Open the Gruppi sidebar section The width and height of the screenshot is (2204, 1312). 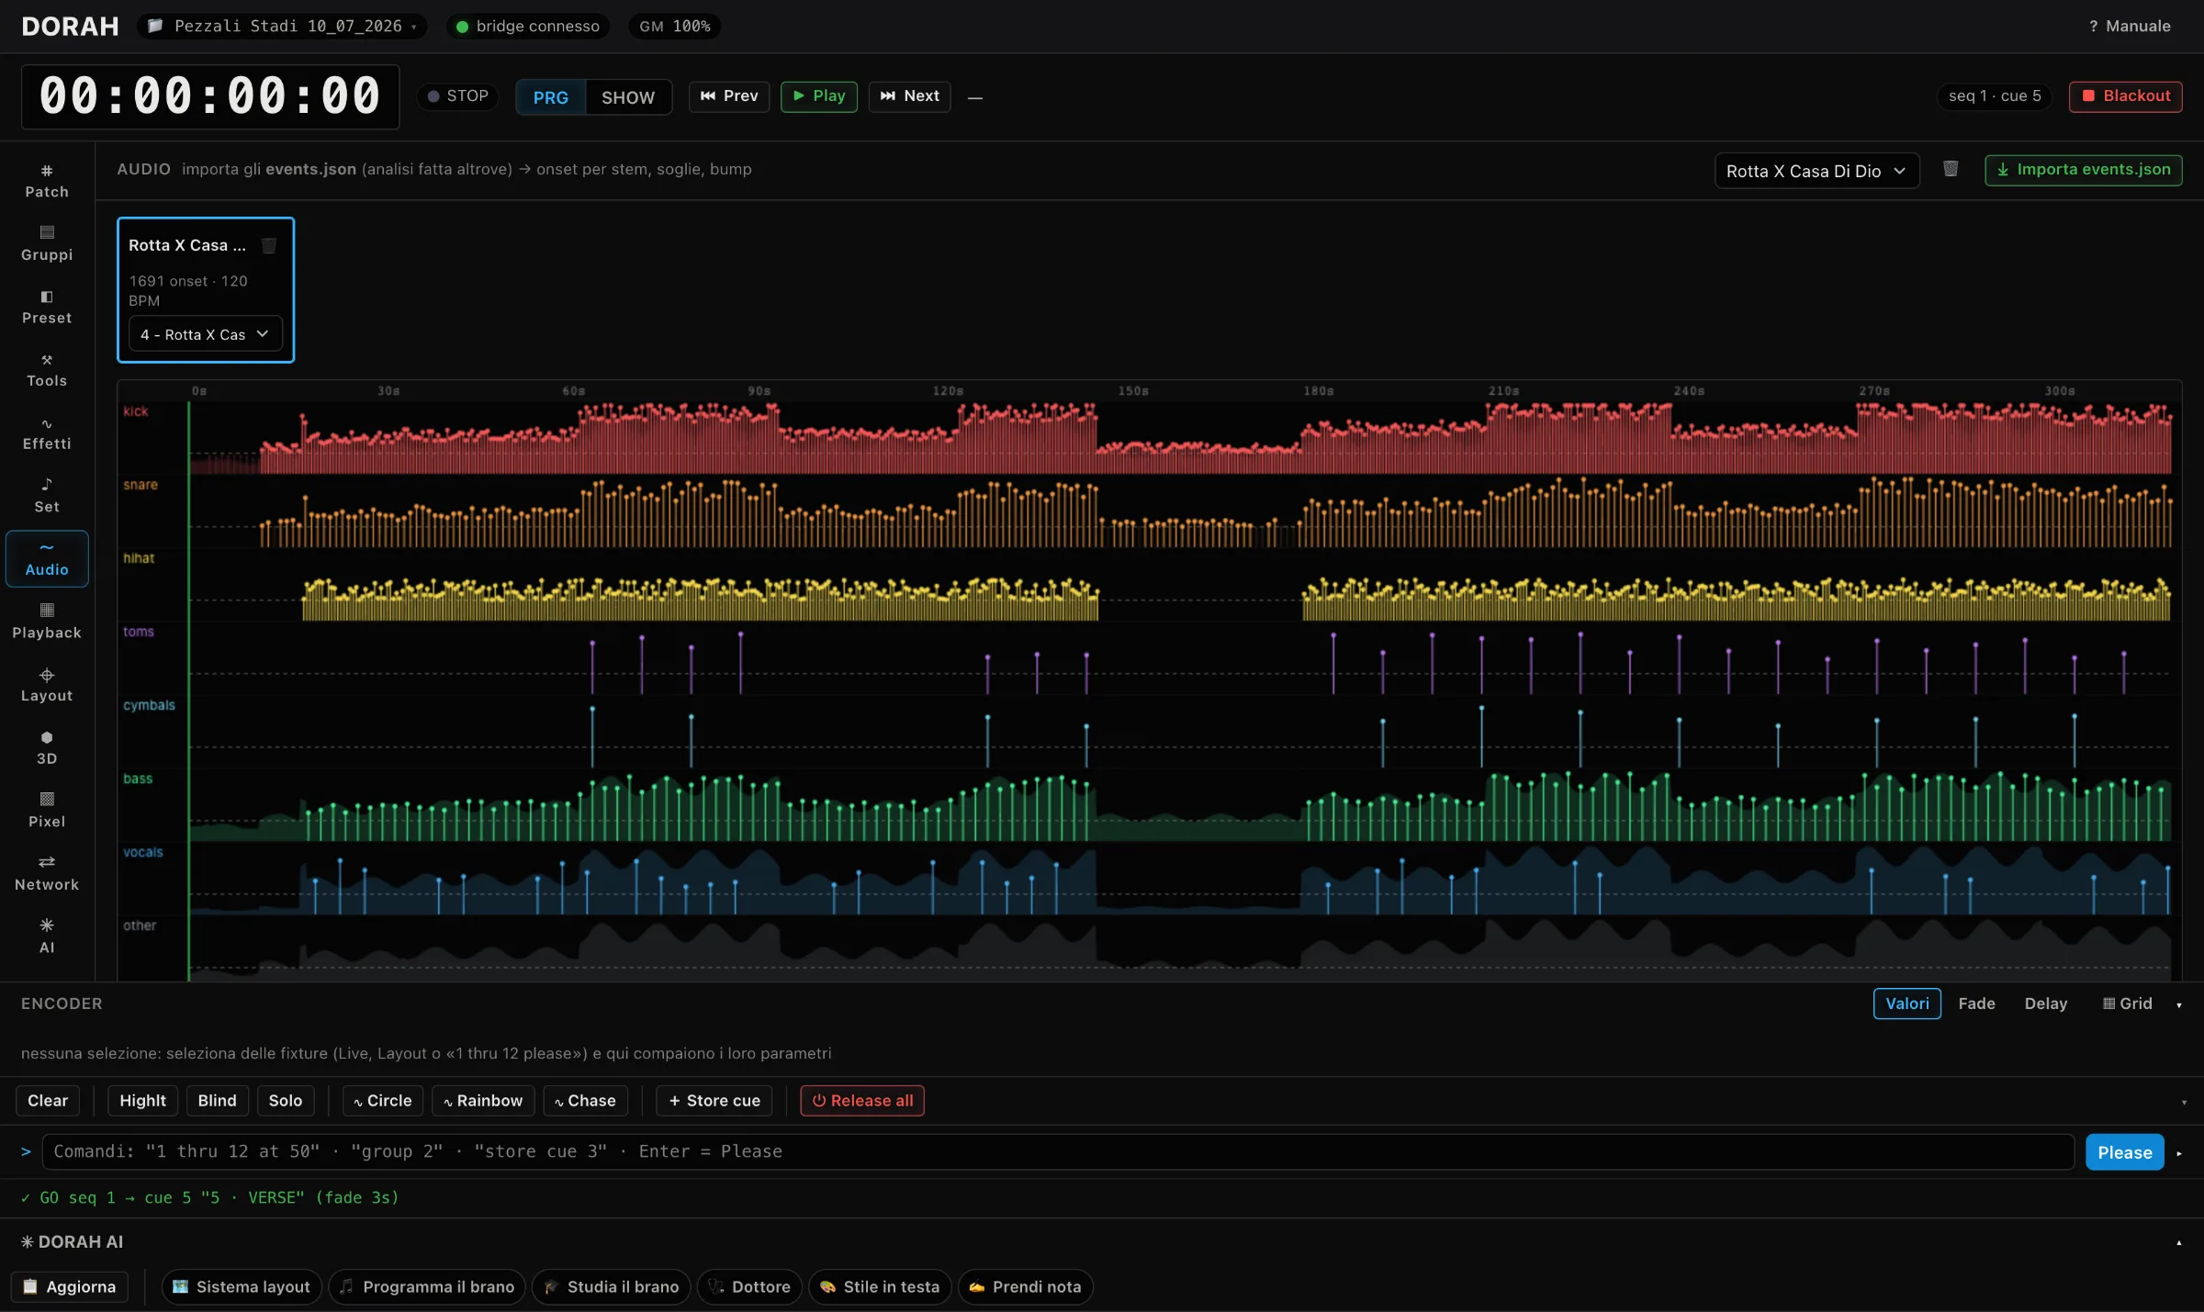[x=47, y=244]
